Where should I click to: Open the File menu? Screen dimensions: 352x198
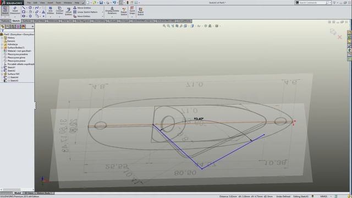click(x=29, y=3)
